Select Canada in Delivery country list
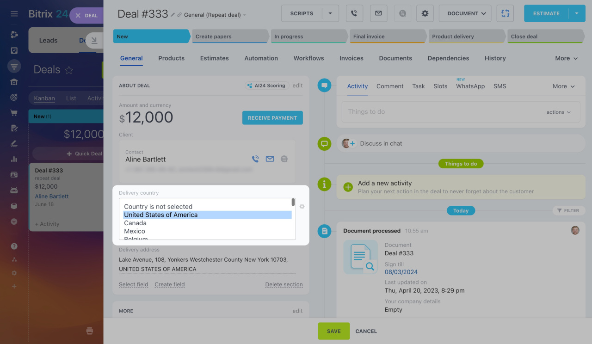The height and width of the screenshot is (344, 592). point(135,223)
